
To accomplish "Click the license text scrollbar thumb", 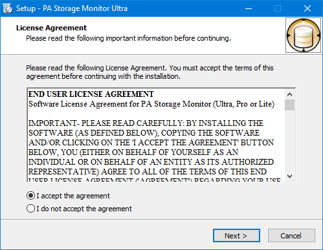I will [289, 105].
